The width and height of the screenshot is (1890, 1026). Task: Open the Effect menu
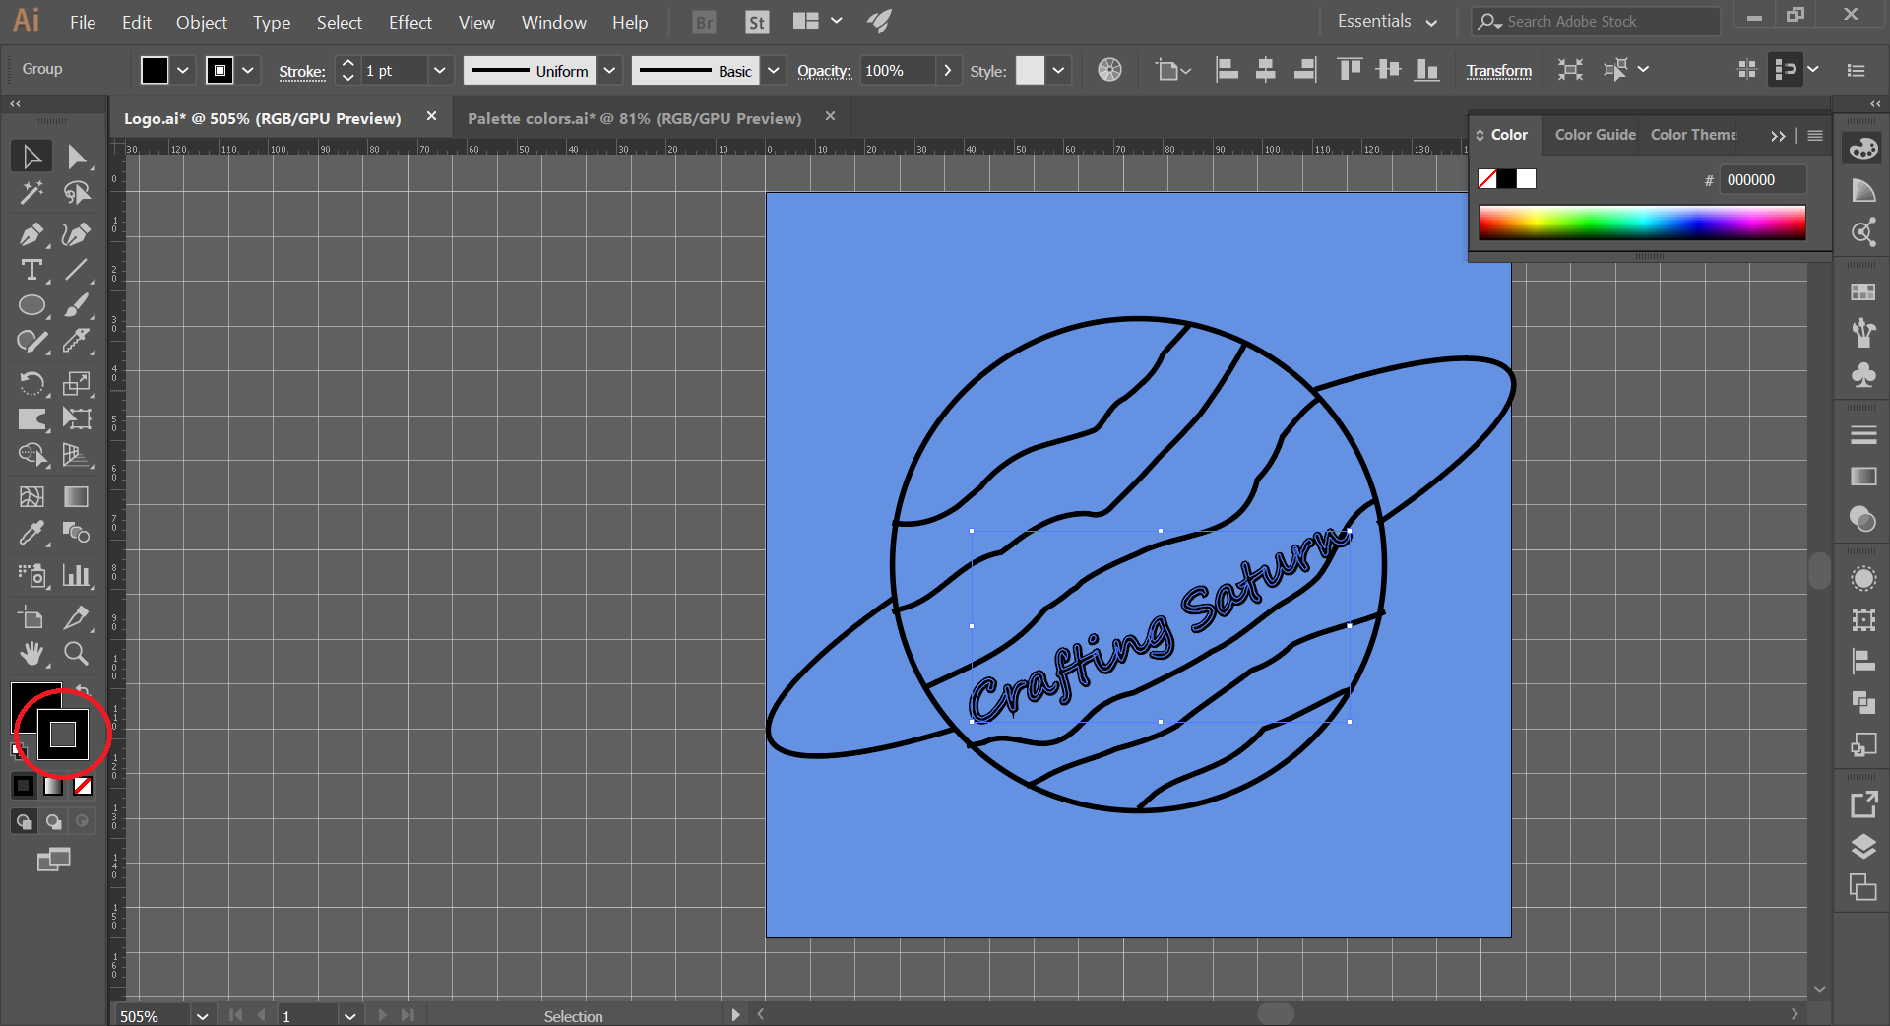coord(409,22)
